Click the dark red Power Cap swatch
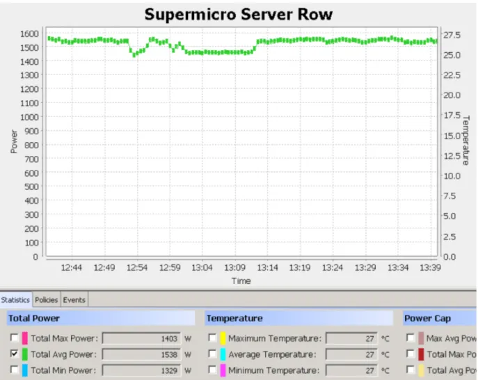 tap(421, 354)
